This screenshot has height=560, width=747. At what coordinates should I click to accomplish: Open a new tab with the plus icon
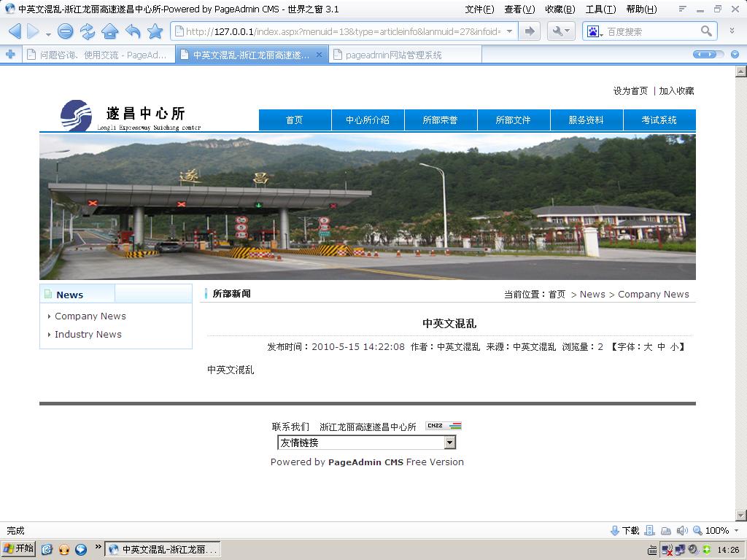[10, 54]
